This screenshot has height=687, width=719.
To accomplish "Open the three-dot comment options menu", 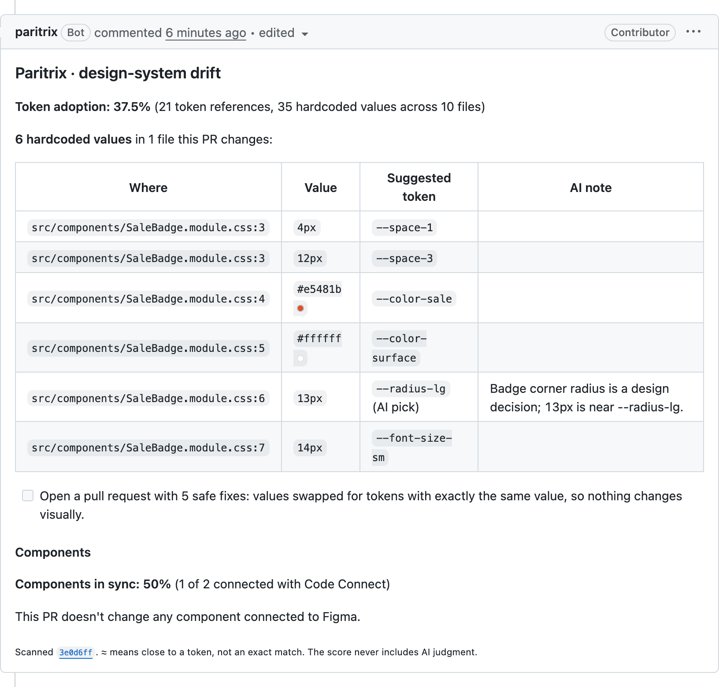I will (x=693, y=32).
